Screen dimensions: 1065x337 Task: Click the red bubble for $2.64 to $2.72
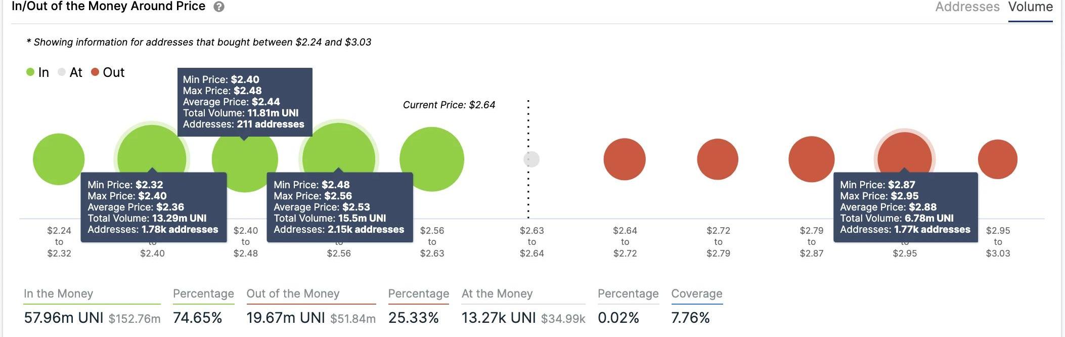point(625,159)
